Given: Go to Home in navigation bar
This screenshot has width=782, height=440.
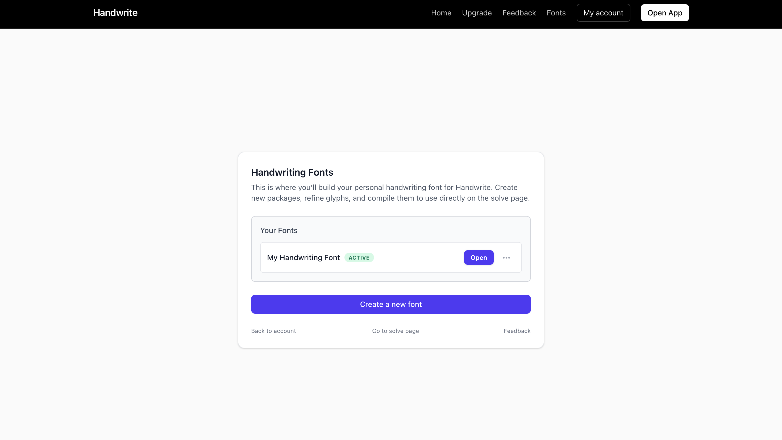Looking at the screenshot, I should coord(441,13).
